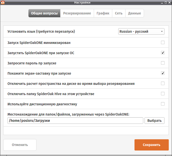Open the График tab
Image resolution: width=172 pixels, height=156 pixels.
(x=103, y=13)
